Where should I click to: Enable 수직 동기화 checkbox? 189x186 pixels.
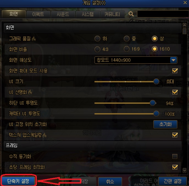point(175,157)
